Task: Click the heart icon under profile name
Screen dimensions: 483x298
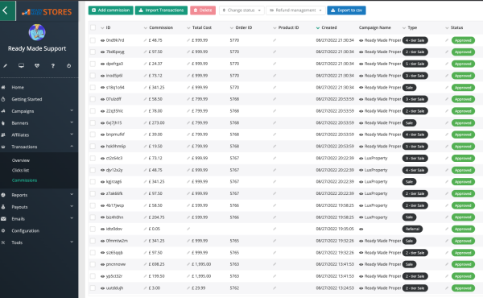Action: pyautogui.click(x=37, y=65)
